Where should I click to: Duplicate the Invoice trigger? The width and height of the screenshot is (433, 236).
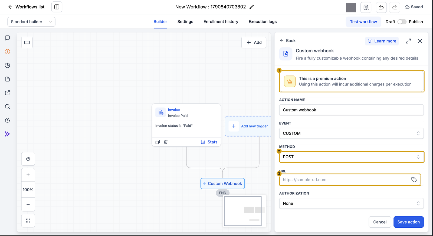[x=158, y=142]
